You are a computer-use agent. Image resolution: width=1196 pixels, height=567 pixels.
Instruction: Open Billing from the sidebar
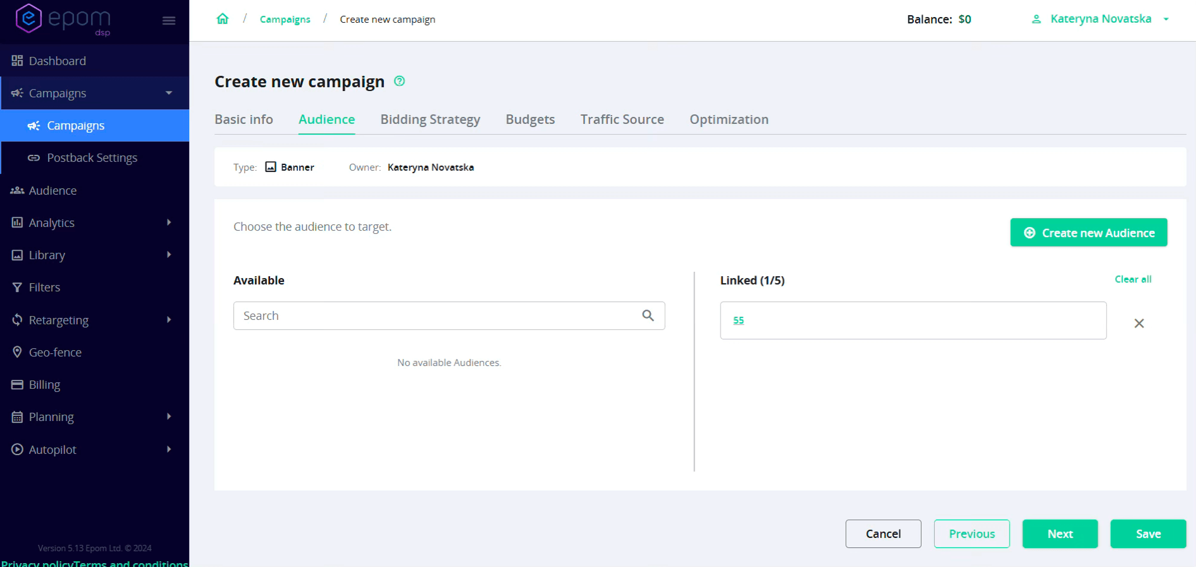(x=44, y=384)
